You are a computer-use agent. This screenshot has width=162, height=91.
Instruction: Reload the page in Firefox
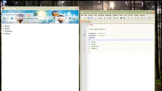point(50,18)
